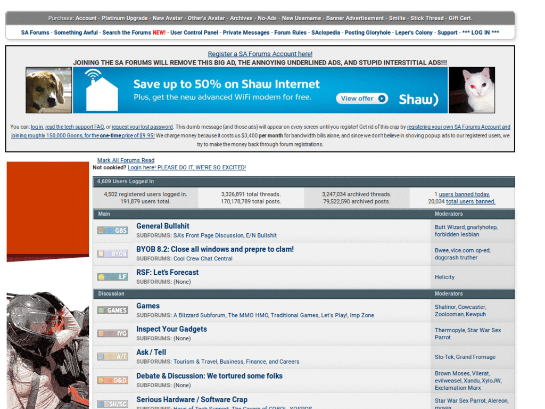Click *** LOG IN *** link

481,32
